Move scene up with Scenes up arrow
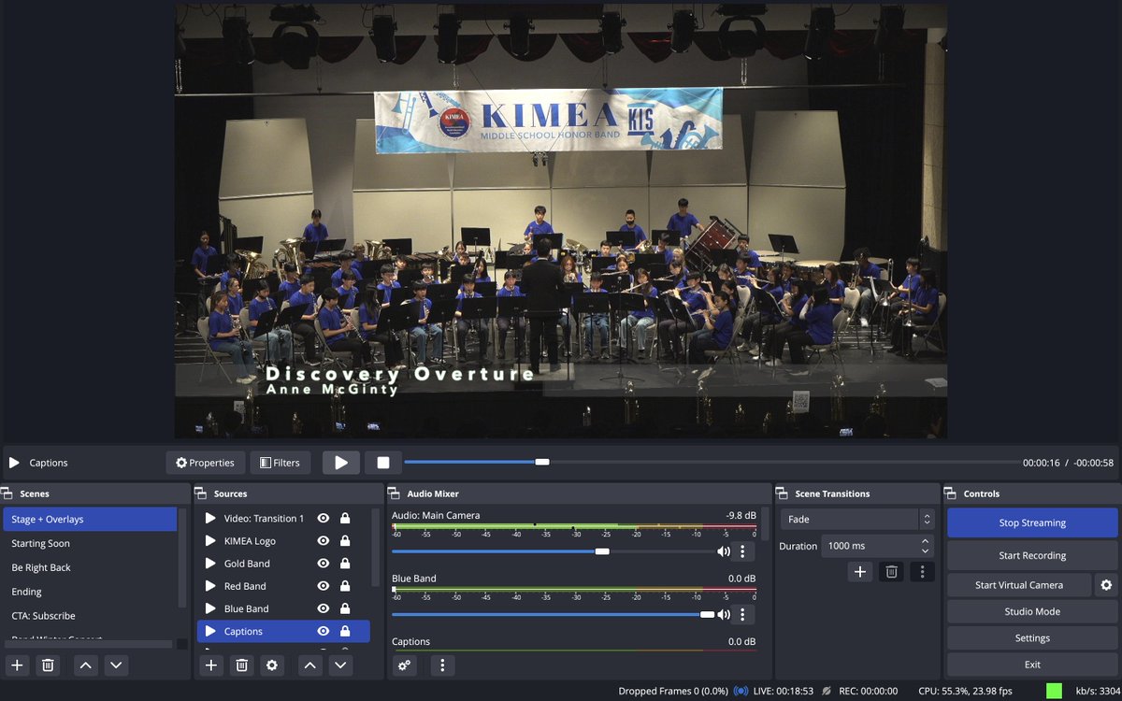Image resolution: width=1122 pixels, height=701 pixels. [x=85, y=665]
